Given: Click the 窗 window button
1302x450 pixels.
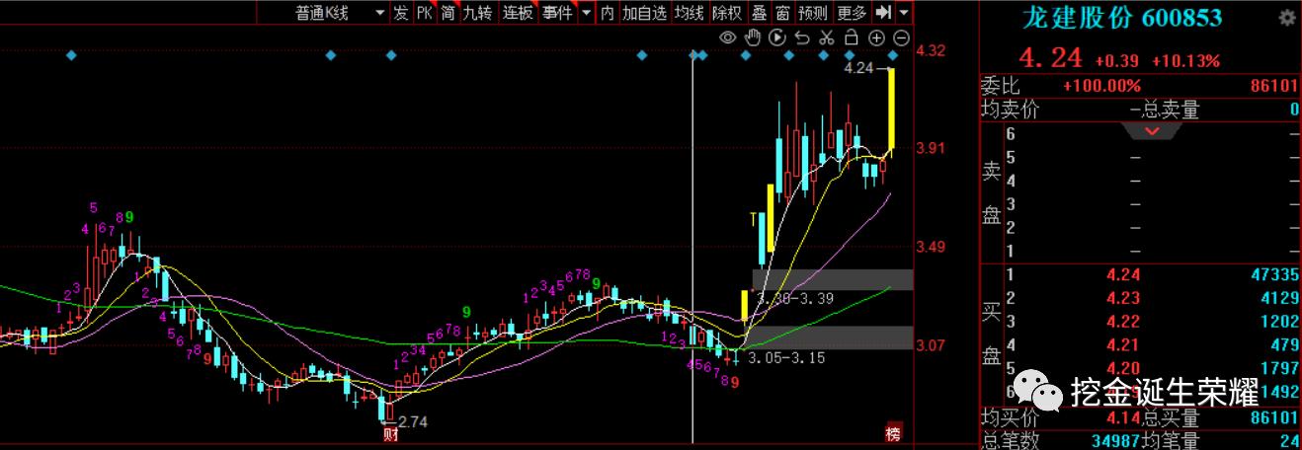Looking at the screenshot, I should pyautogui.click(x=782, y=12).
